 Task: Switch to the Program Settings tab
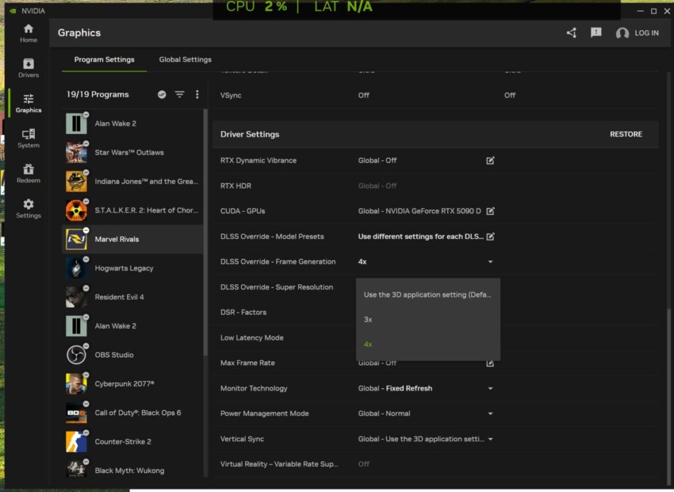click(x=104, y=59)
